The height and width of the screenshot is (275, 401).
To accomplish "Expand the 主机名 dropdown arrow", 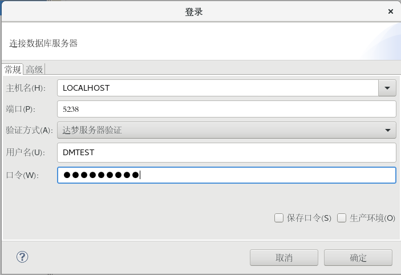I will pyautogui.click(x=387, y=88).
